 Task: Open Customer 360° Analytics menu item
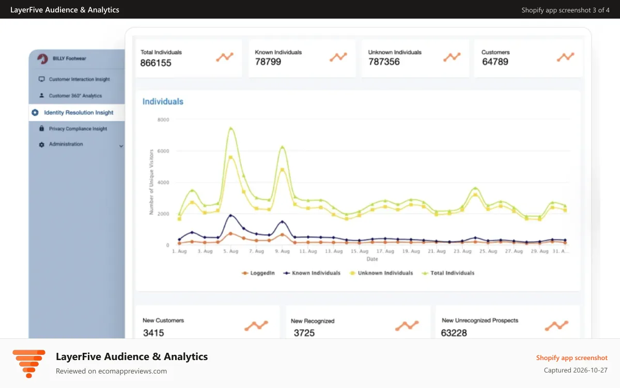pos(76,96)
